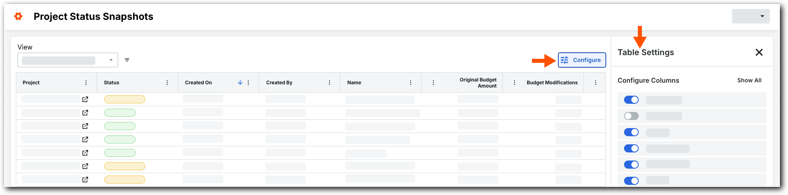Open the fourth row's project external link icon
Screen dimensions: 788x195
click(85, 139)
